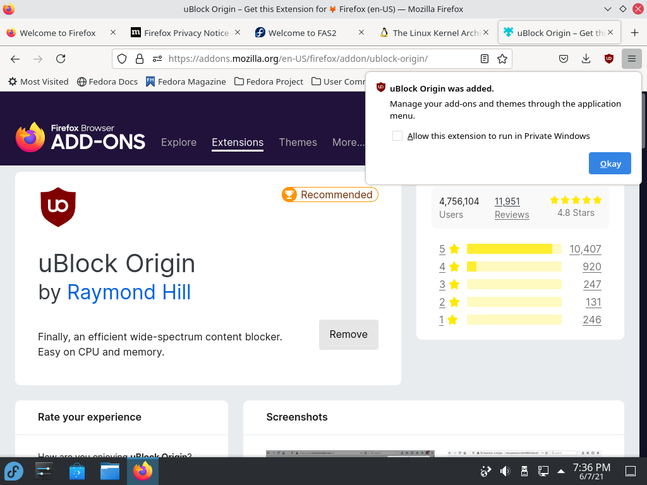View the 247 three-star reviews
647x485 pixels.
592,285
